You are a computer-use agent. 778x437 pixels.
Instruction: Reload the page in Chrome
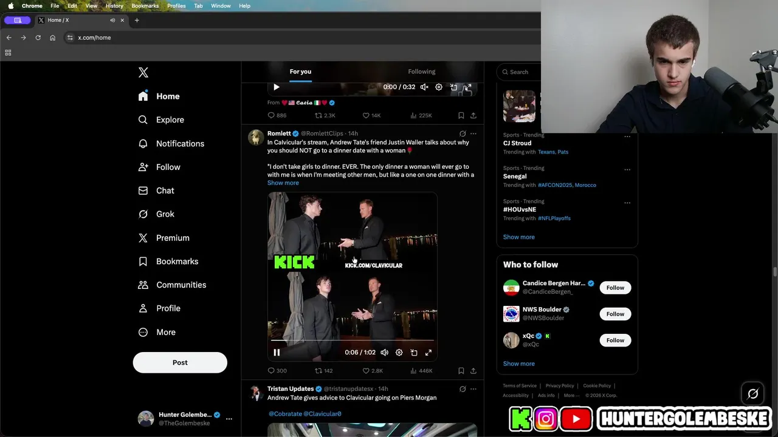[x=38, y=38]
